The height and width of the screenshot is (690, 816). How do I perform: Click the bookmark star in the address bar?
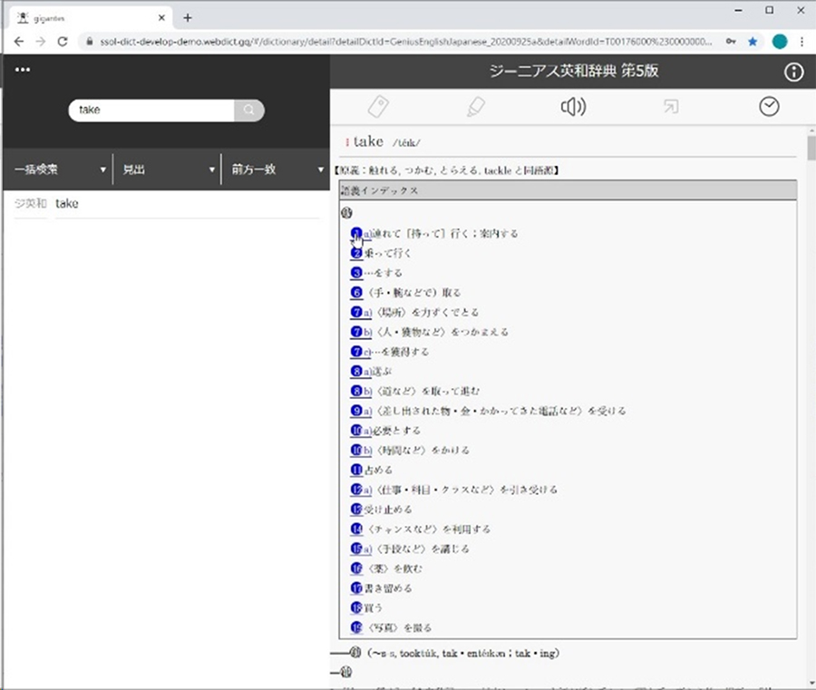pos(753,42)
